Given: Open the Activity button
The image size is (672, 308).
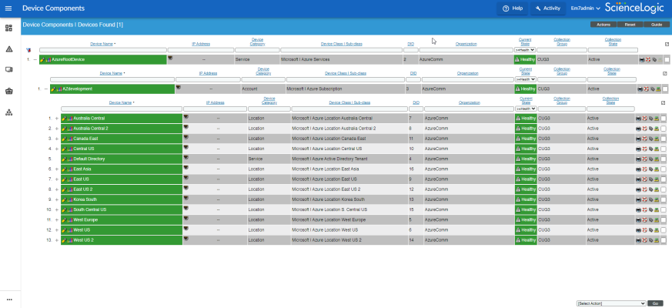Looking at the screenshot, I should click(548, 8).
